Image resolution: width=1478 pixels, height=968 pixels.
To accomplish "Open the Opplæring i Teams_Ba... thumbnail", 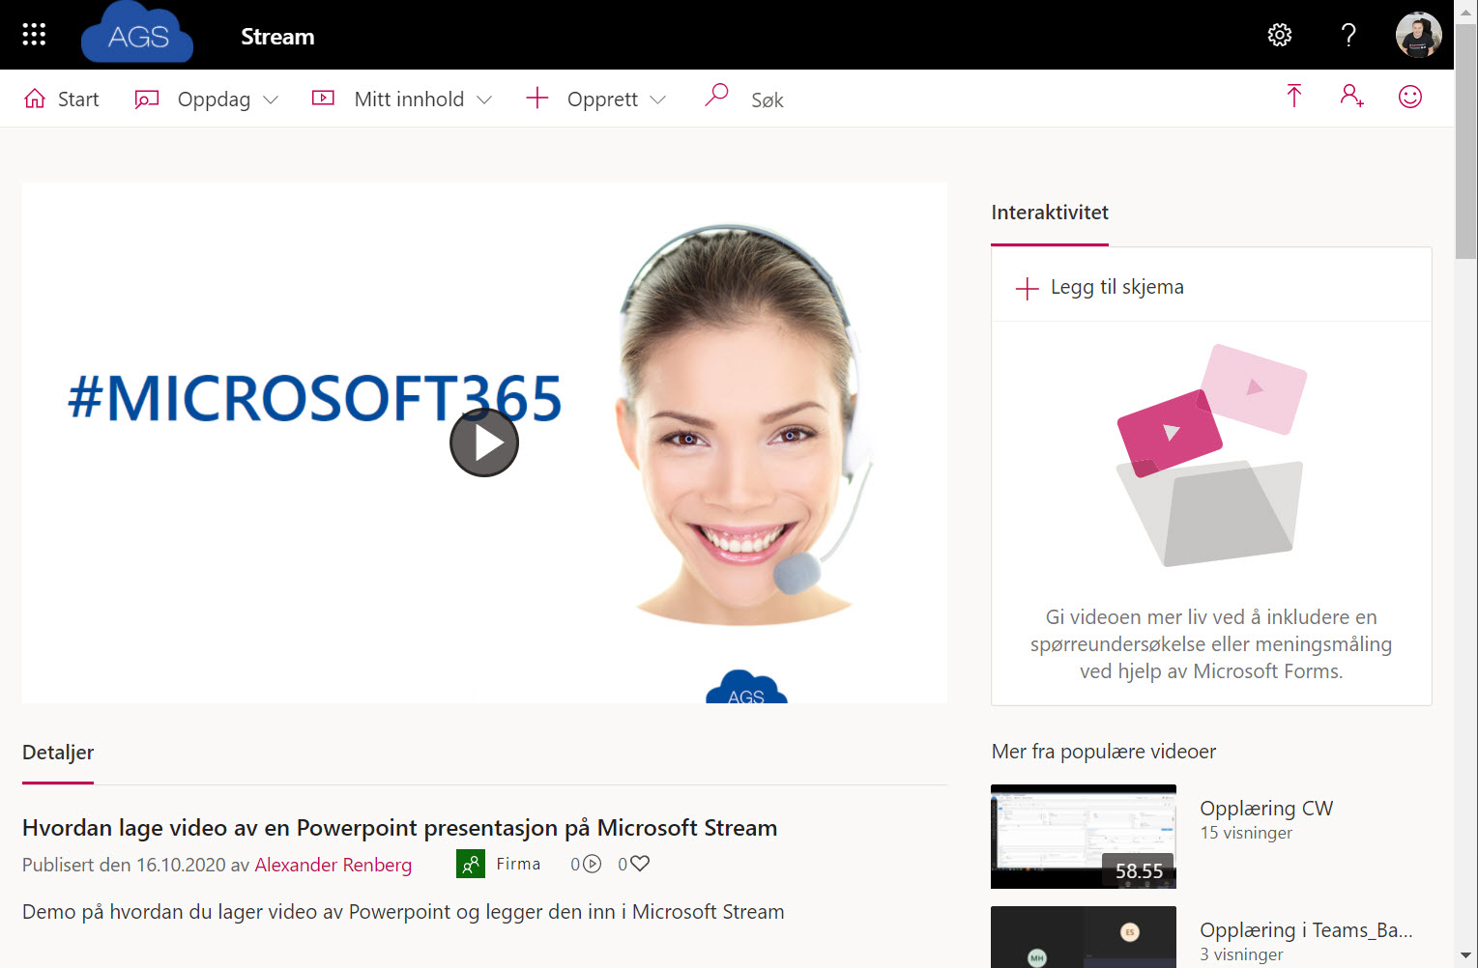I will (1084, 937).
